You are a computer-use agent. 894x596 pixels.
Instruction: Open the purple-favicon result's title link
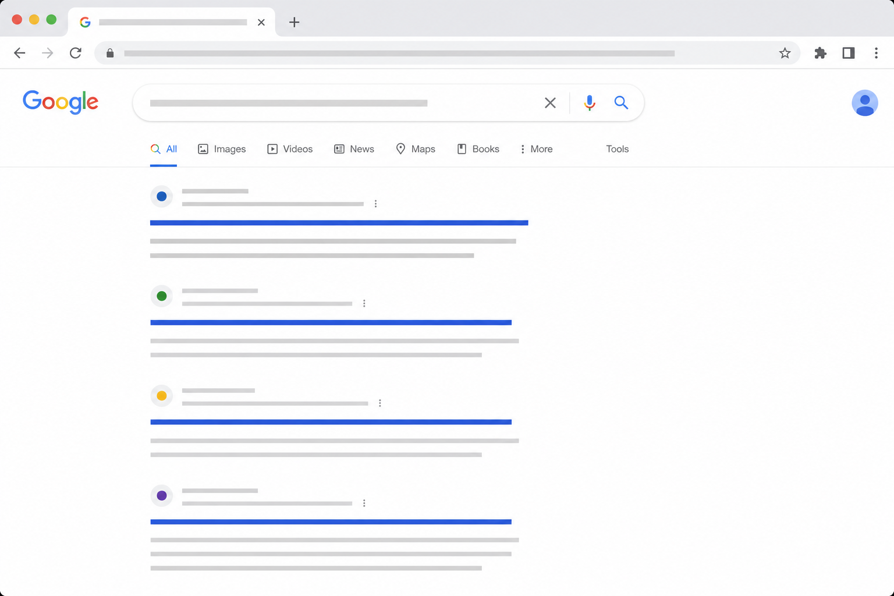[331, 522]
